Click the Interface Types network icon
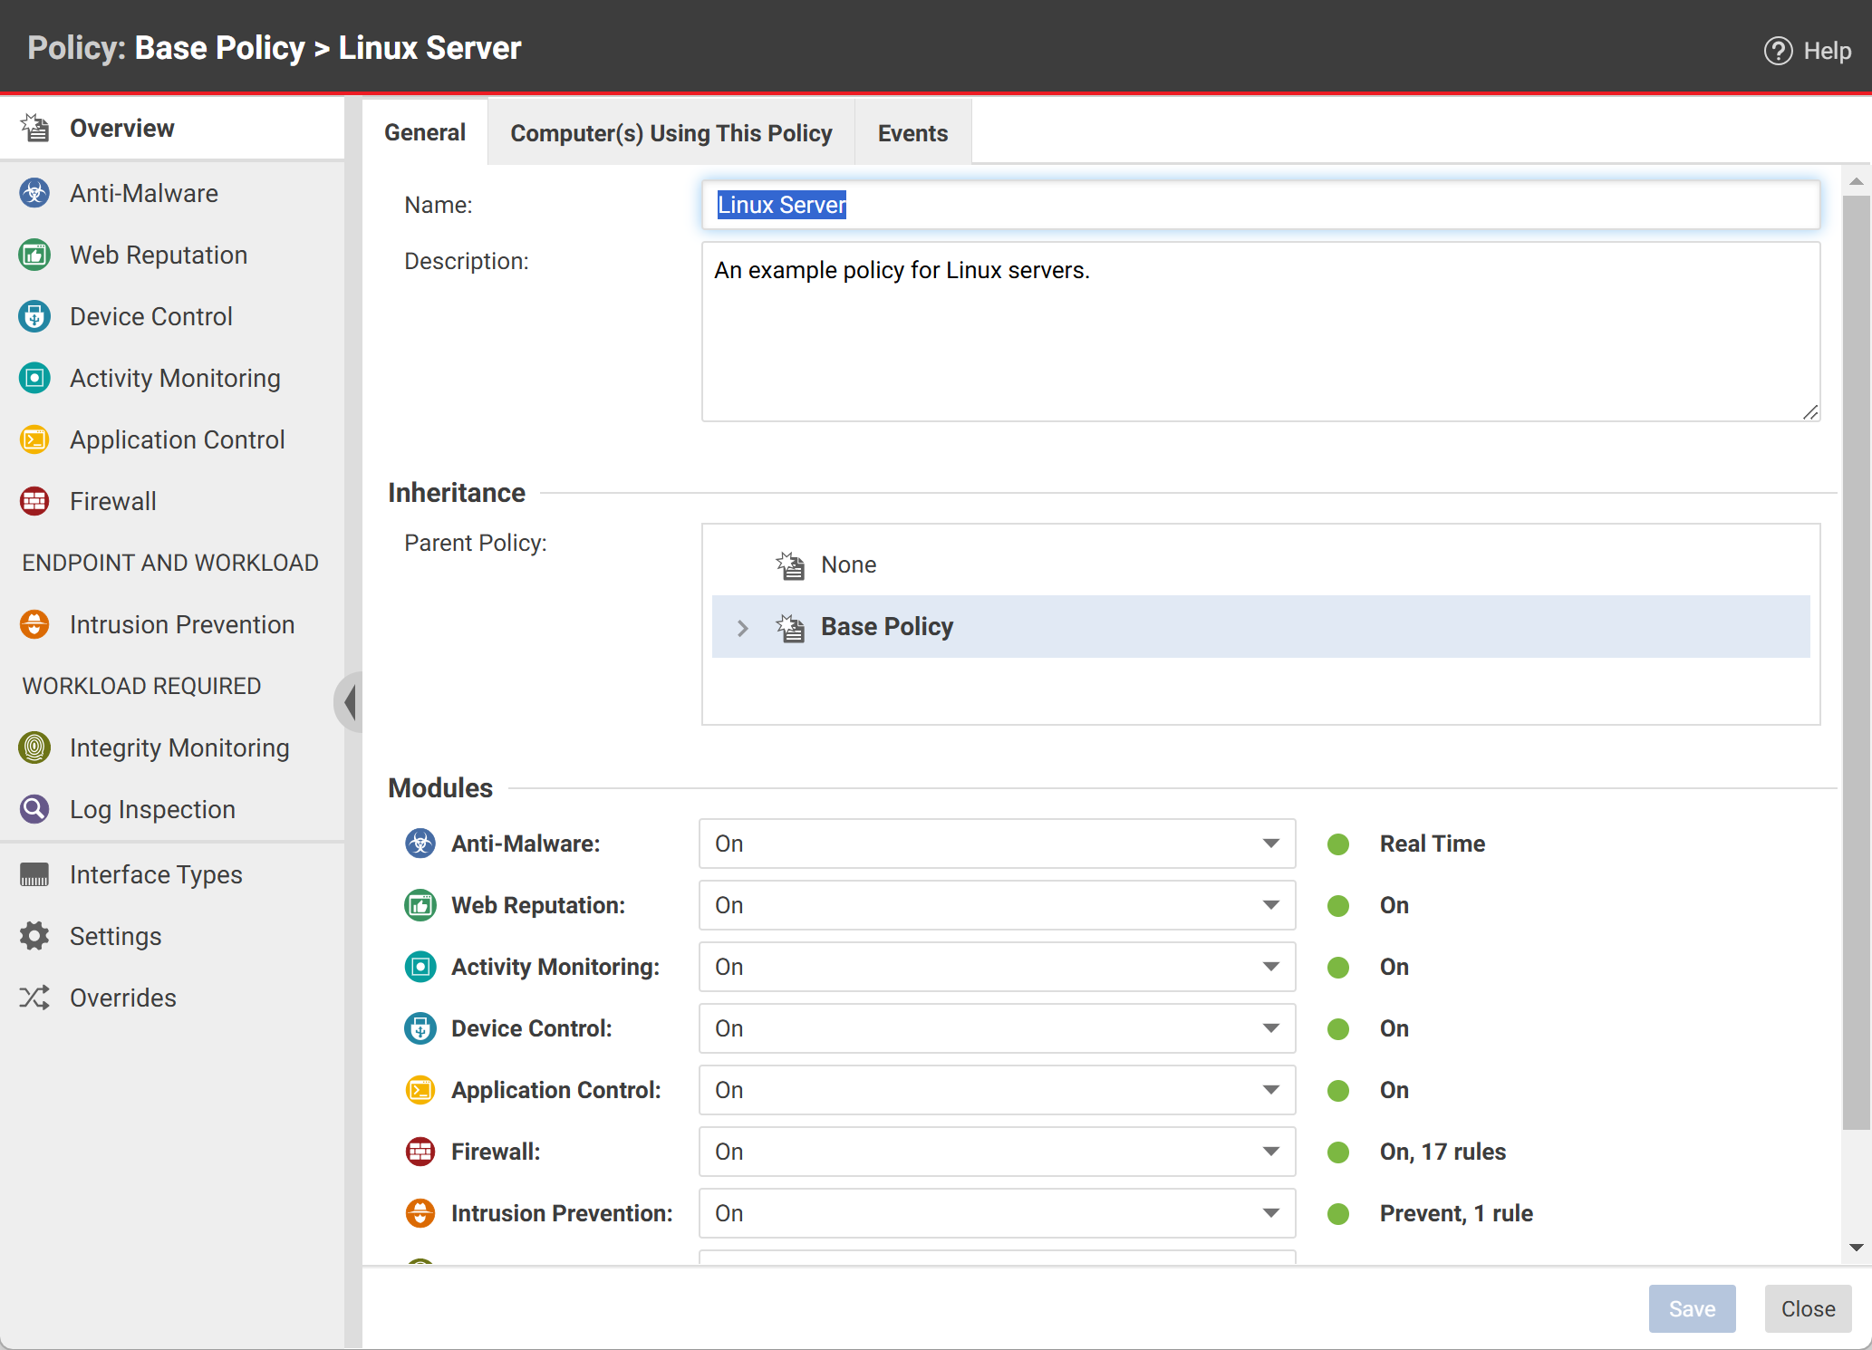 (x=34, y=874)
